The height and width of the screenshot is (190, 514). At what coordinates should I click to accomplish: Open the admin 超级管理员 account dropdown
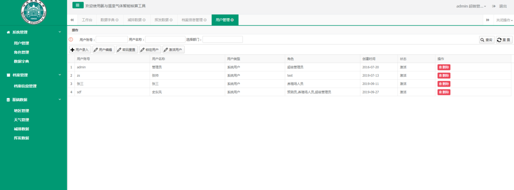click(x=477, y=6)
